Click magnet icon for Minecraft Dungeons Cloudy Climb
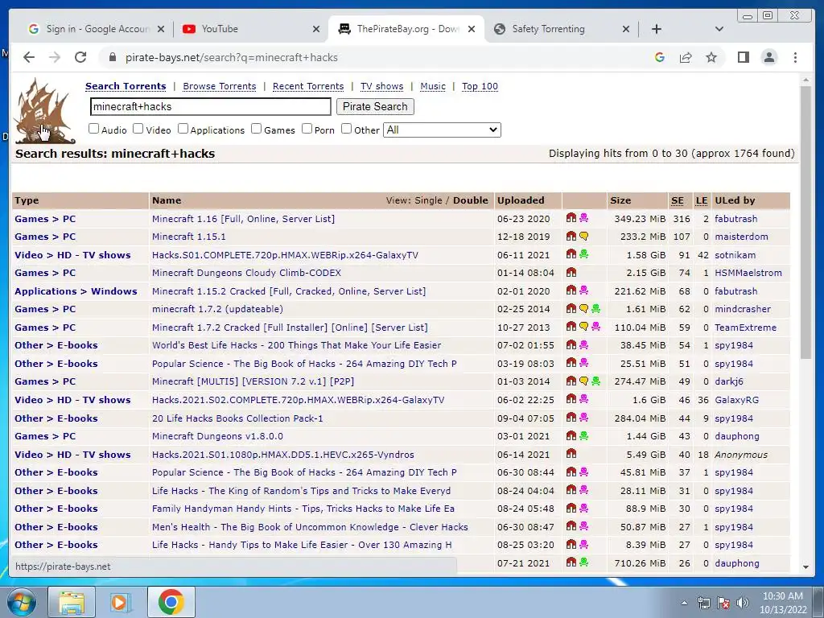824x618 pixels. tap(571, 272)
